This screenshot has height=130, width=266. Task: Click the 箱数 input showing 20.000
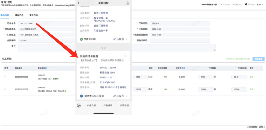[x=141, y=89]
